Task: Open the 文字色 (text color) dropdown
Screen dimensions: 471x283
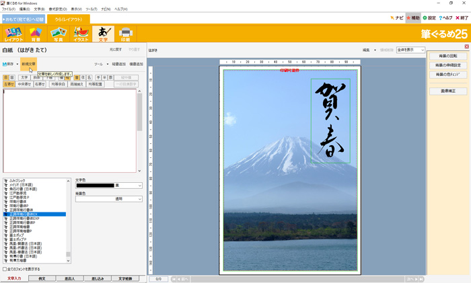Action: [139, 186]
